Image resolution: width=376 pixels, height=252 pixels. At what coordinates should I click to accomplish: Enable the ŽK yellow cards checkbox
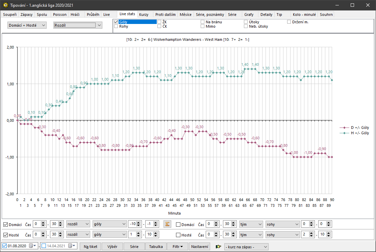coord(159,22)
